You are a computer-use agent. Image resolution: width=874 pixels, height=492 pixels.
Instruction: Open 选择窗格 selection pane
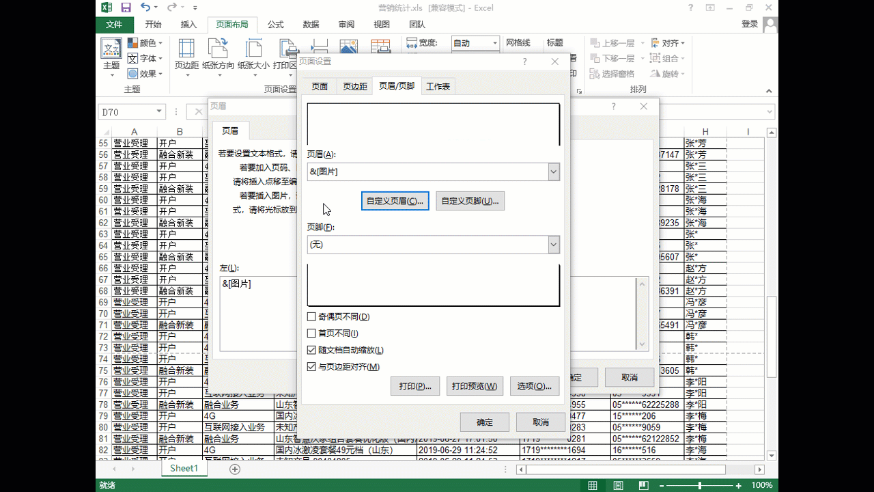pos(612,74)
